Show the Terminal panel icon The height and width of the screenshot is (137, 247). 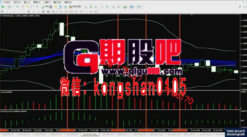coord(33,7)
